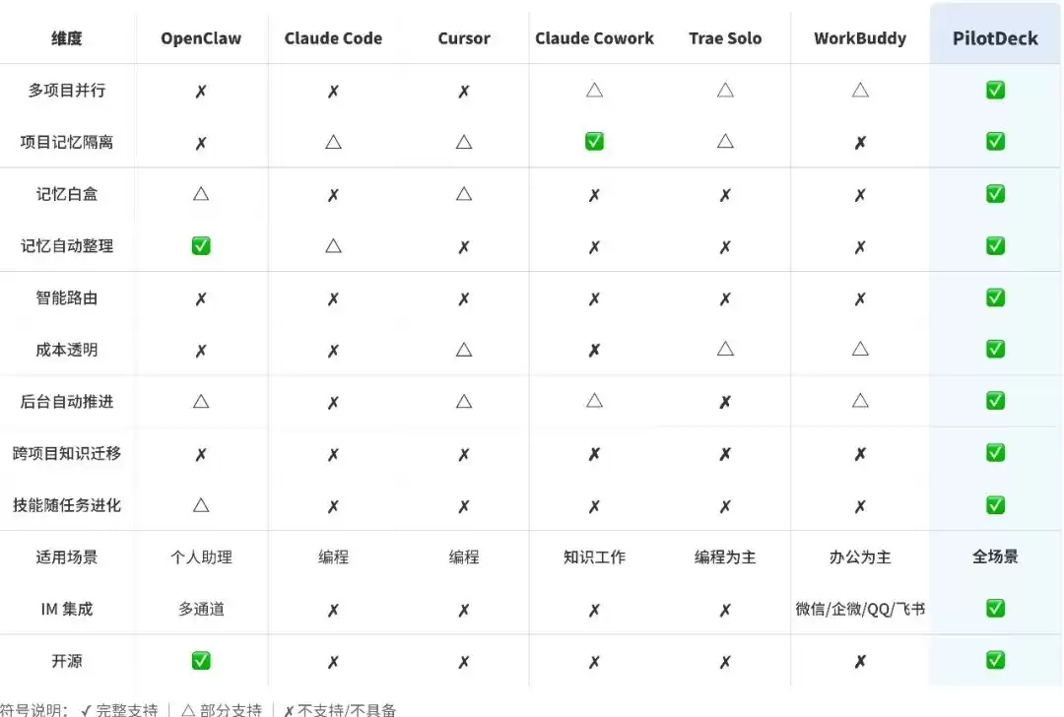Select WorkBuddy triangle in 成本透明 row
Image resolution: width=1064 pixels, height=717 pixels.
[860, 349]
